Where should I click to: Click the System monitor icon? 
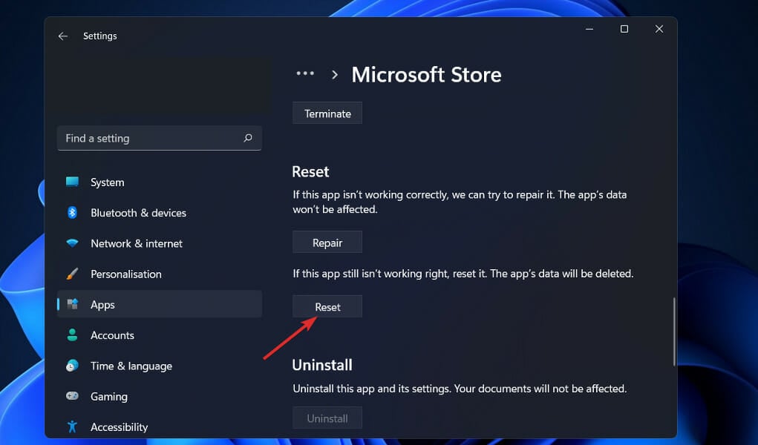point(72,182)
